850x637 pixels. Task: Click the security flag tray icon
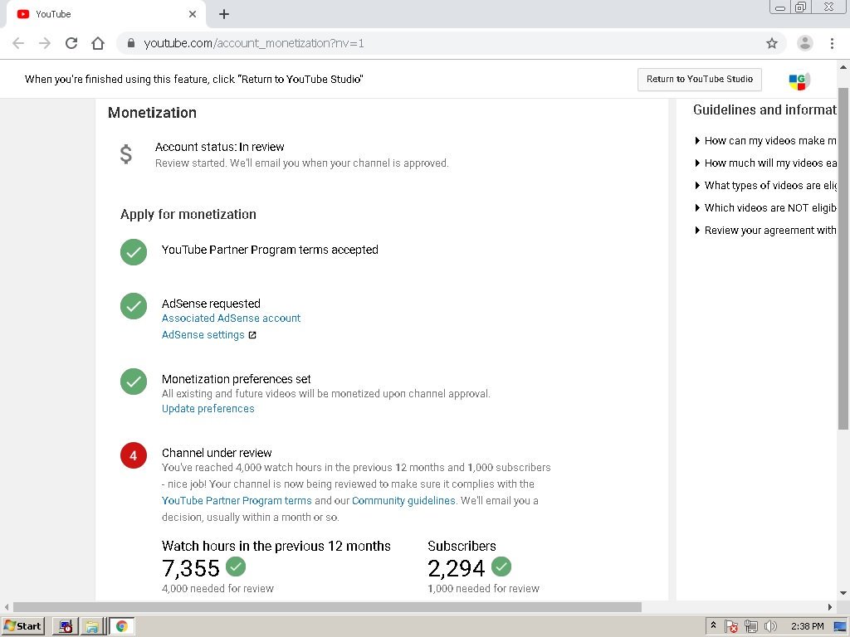click(730, 627)
